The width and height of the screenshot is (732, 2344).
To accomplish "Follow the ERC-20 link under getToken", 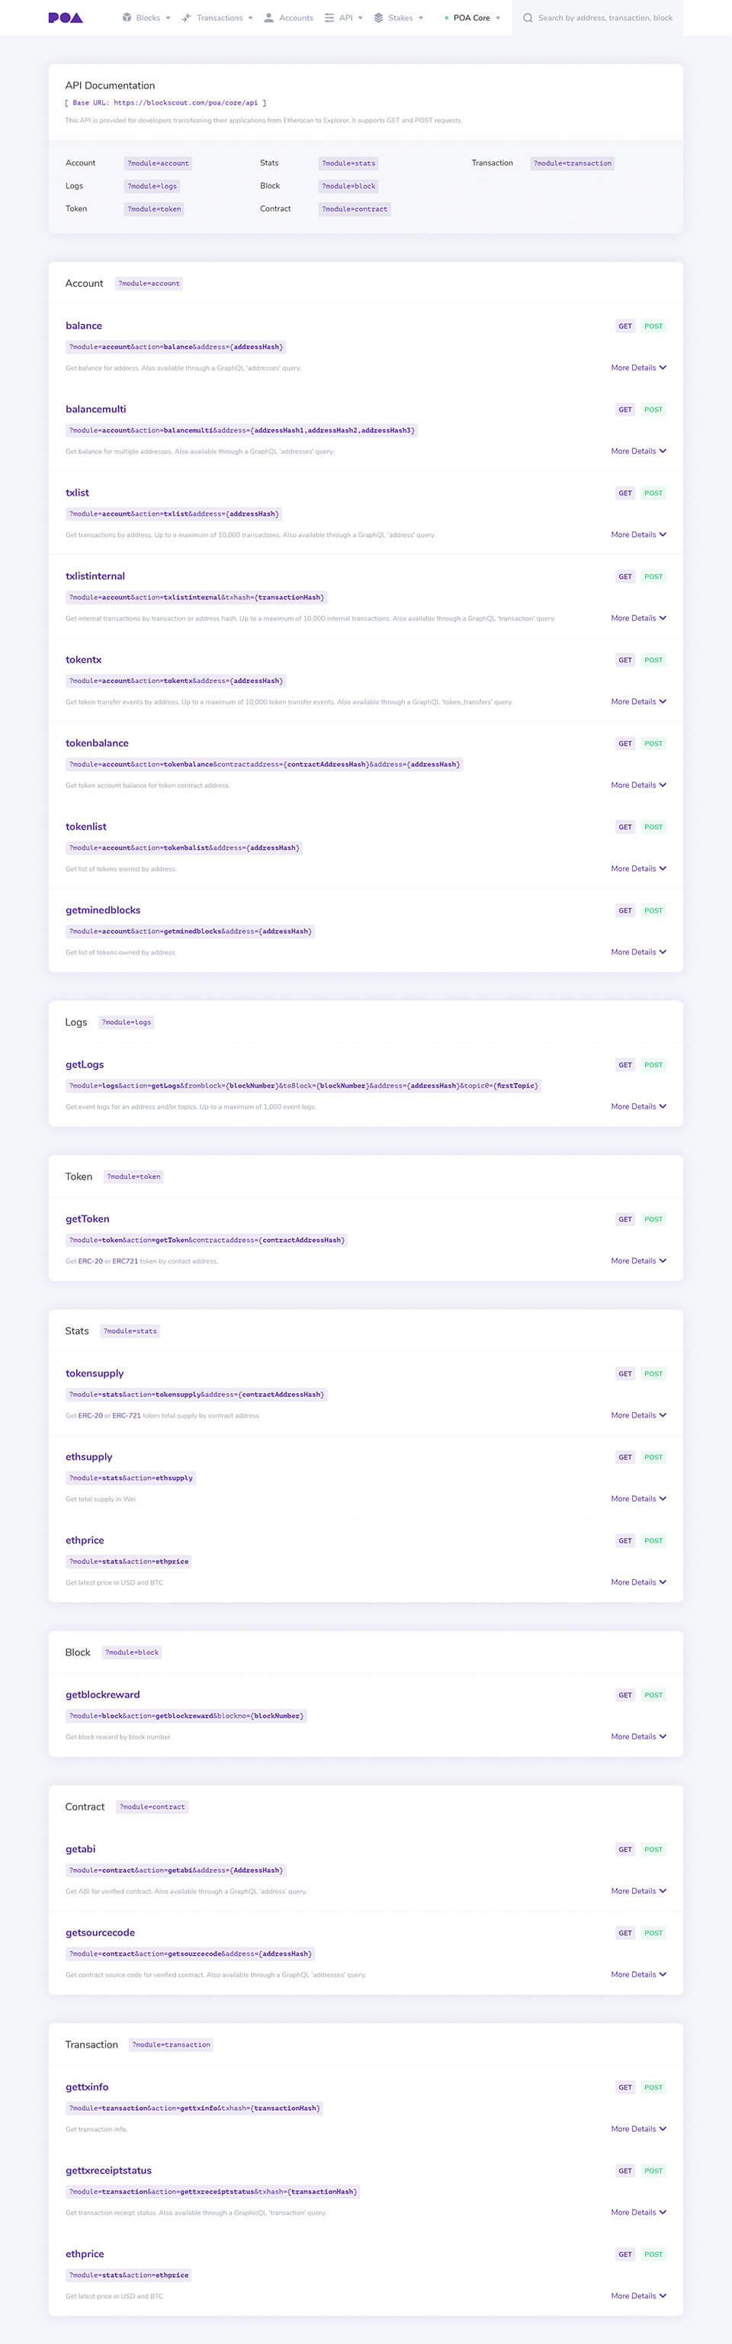I will tap(90, 1261).
